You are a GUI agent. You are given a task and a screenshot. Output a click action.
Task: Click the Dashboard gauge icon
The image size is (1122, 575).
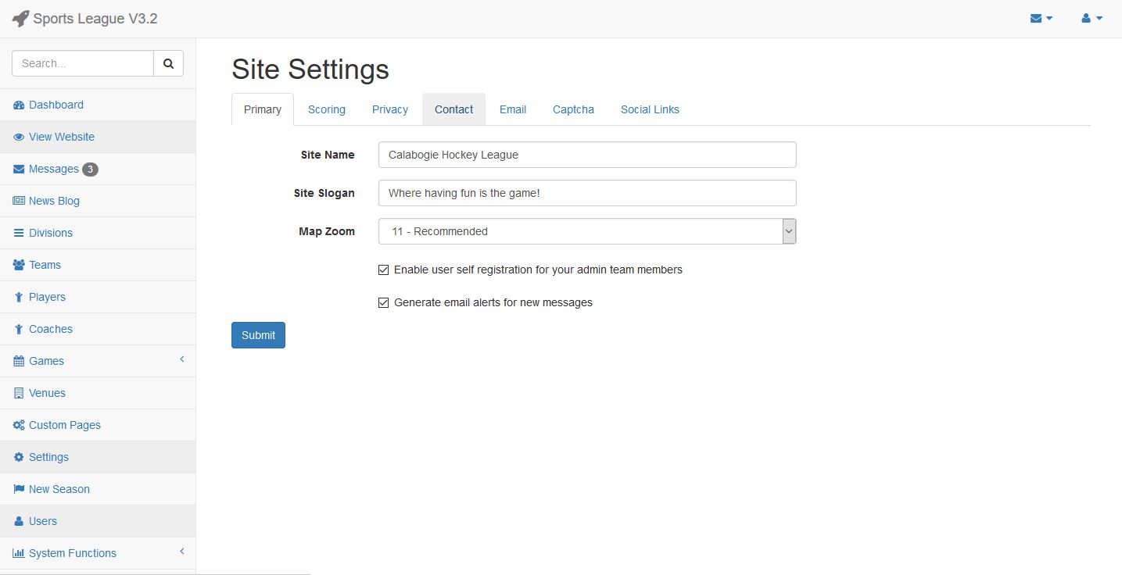tap(19, 105)
